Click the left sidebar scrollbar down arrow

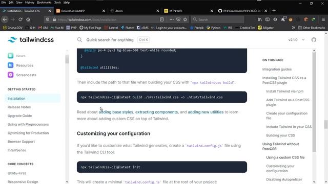pos(67,182)
